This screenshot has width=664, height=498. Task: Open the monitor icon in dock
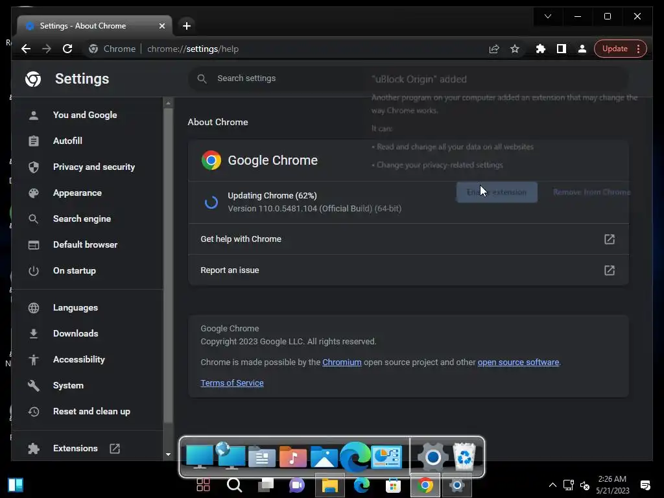pos(200,457)
